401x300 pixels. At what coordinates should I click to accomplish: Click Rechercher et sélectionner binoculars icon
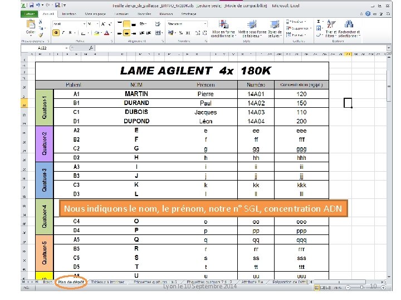[349, 24]
